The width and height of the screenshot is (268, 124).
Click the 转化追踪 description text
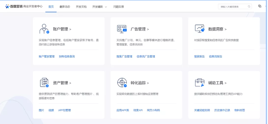point(137,94)
